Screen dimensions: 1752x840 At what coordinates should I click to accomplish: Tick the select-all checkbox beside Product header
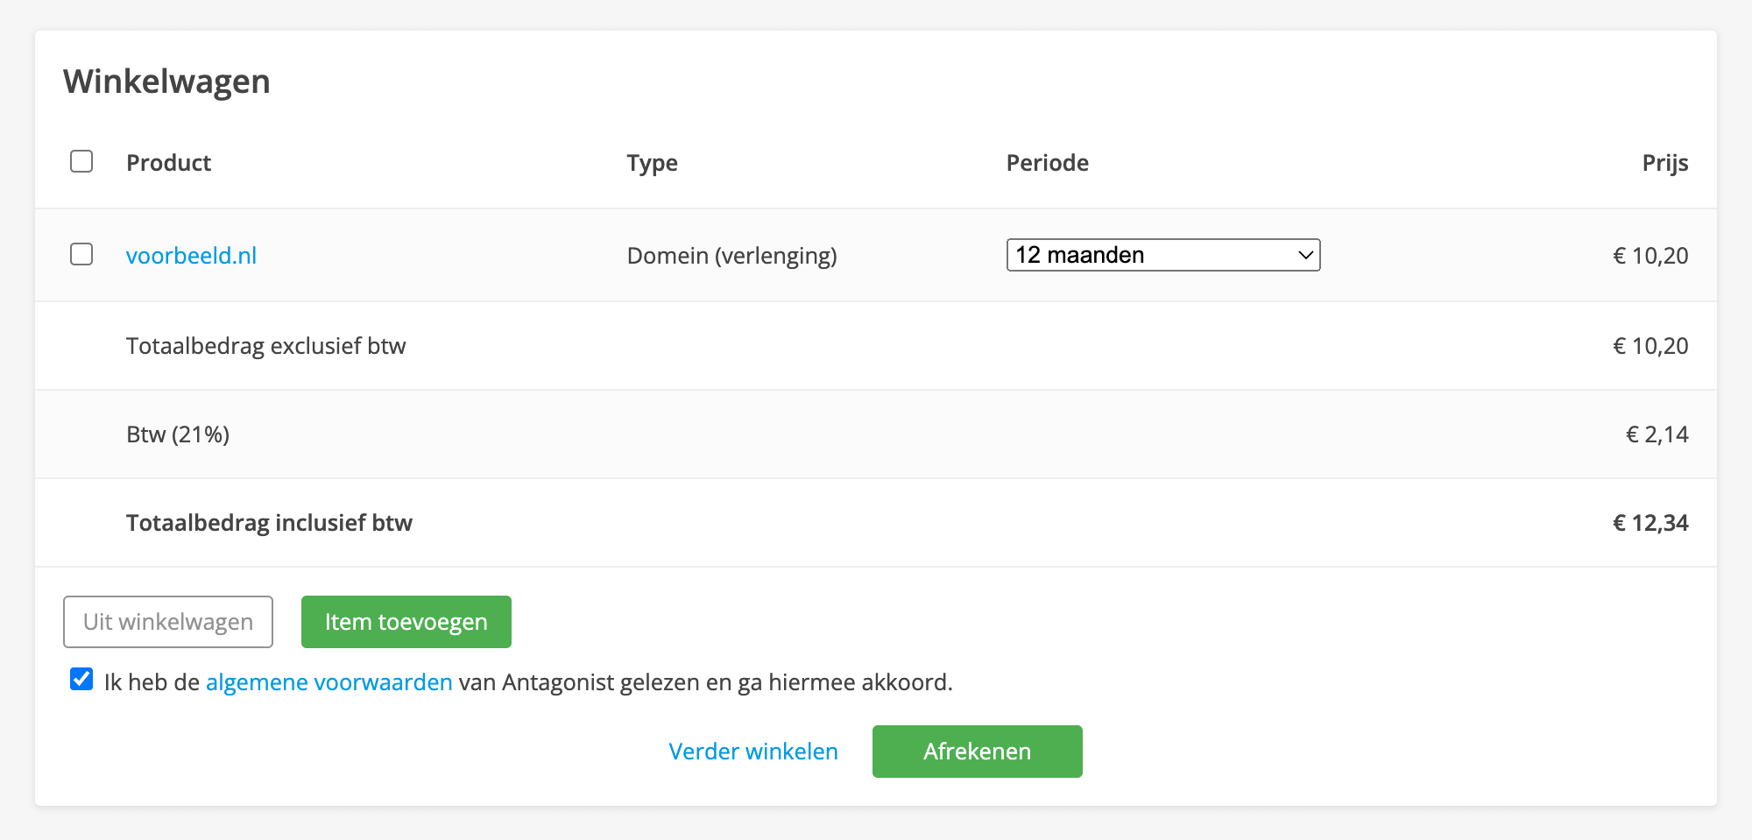point(81,162)
